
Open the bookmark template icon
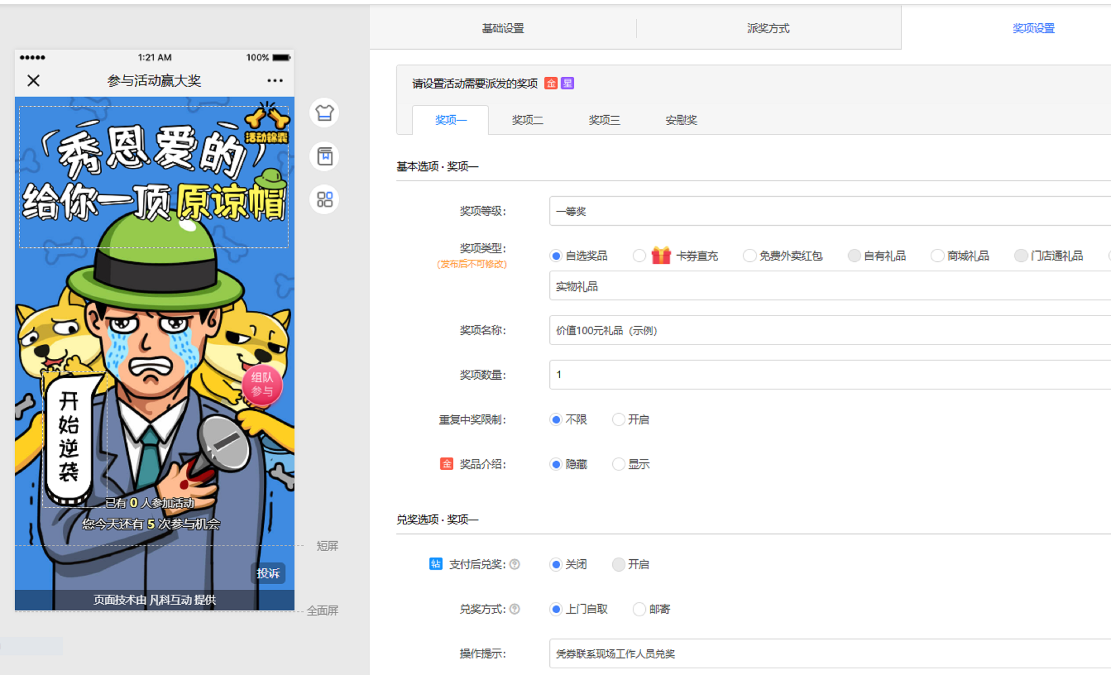click(x=324, y=156)
